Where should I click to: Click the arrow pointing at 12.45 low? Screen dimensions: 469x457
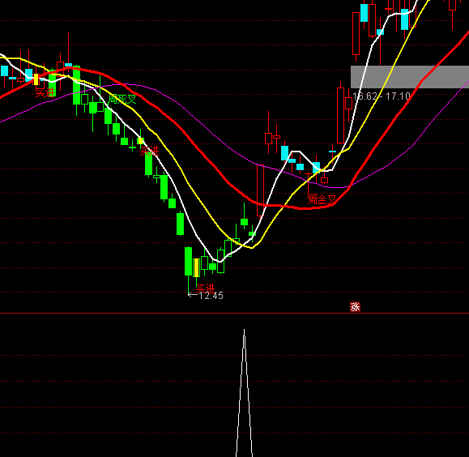click(x=192, y=295)
